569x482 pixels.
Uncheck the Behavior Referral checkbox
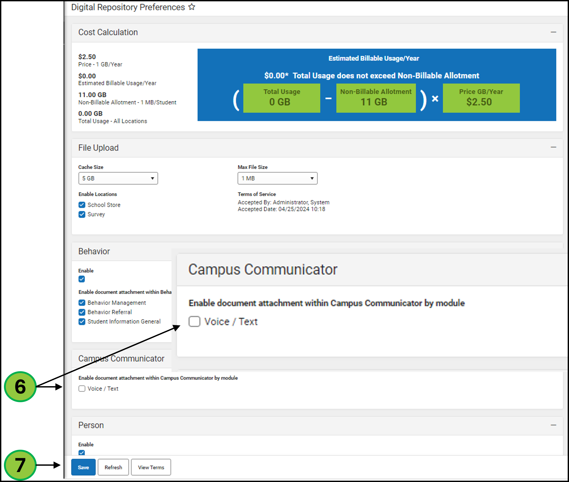[x=82, y=312]
